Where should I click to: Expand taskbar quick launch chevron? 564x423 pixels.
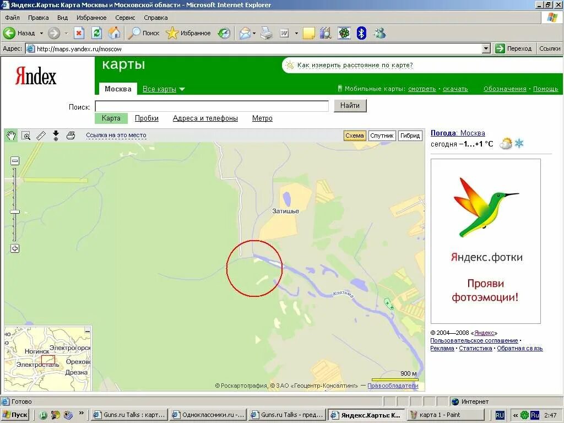tap(82, 413)
